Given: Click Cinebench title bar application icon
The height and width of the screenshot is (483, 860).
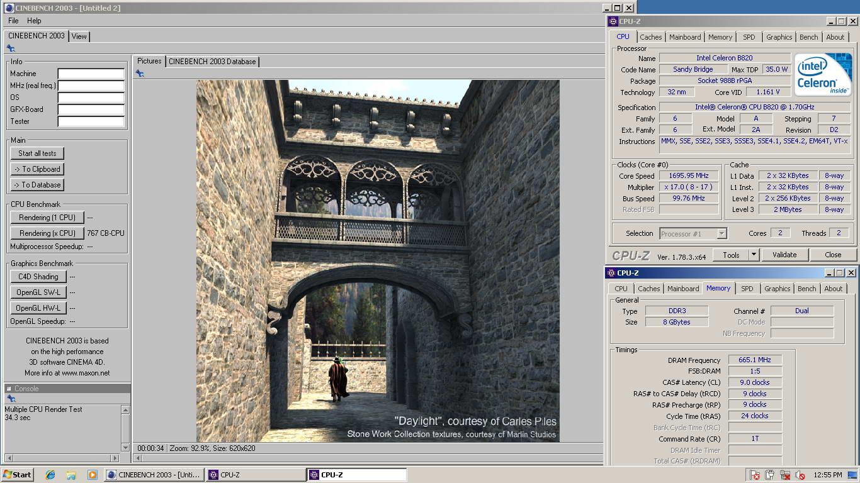Looking at the screenshot, I should point(9,8).
